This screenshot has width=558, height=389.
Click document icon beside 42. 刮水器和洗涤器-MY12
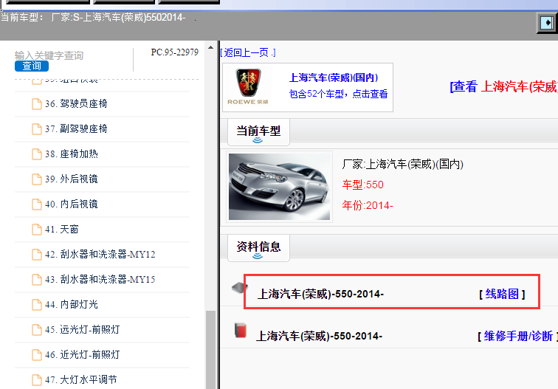click(37, 255)
